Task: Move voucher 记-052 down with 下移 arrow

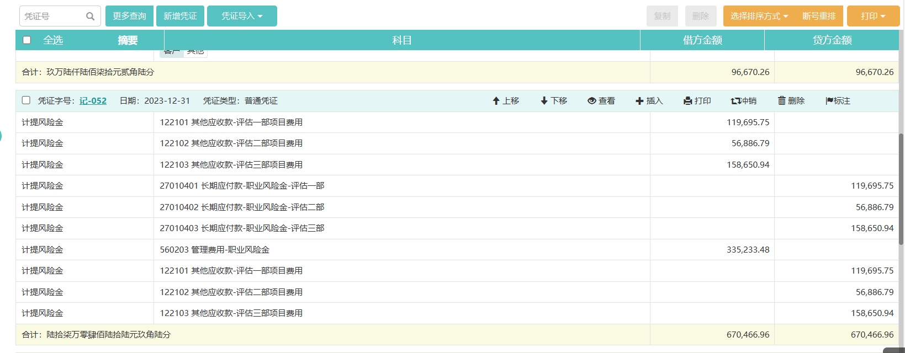Action: point(544,101)
